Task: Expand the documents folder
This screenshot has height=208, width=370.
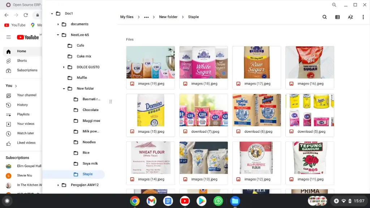Action: (58, 24)
